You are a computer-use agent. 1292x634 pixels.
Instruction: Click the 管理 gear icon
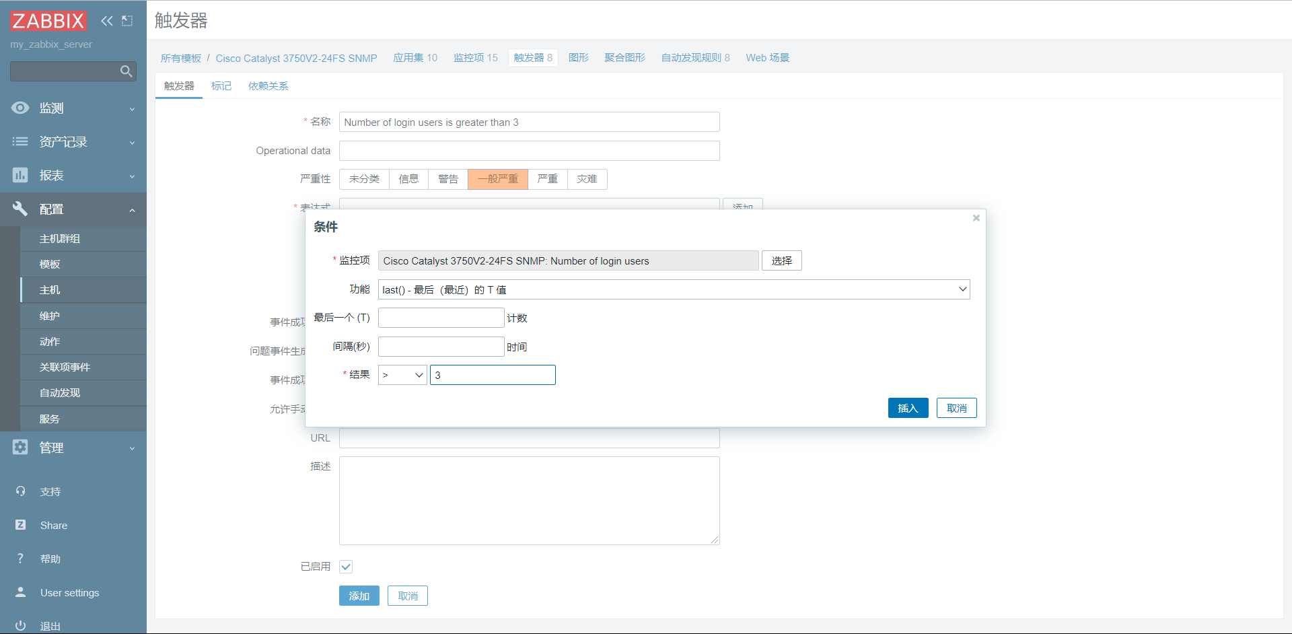(x=20, y=447)
